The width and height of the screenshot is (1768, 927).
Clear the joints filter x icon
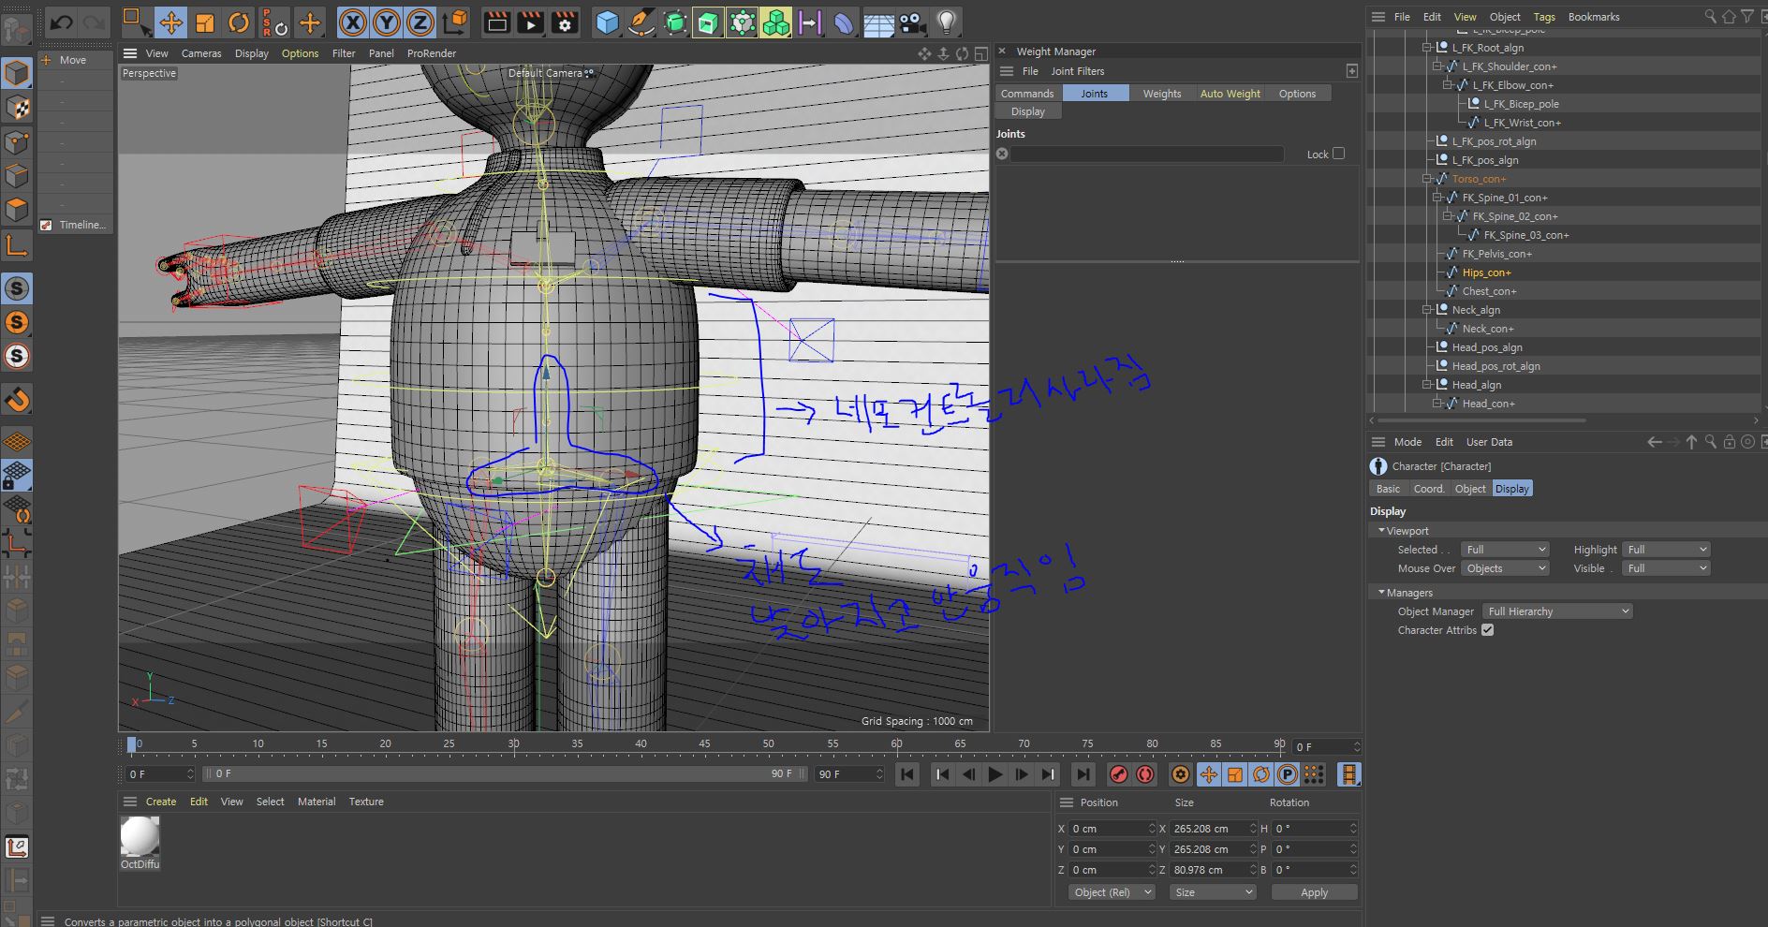(x=1002, y=154)
